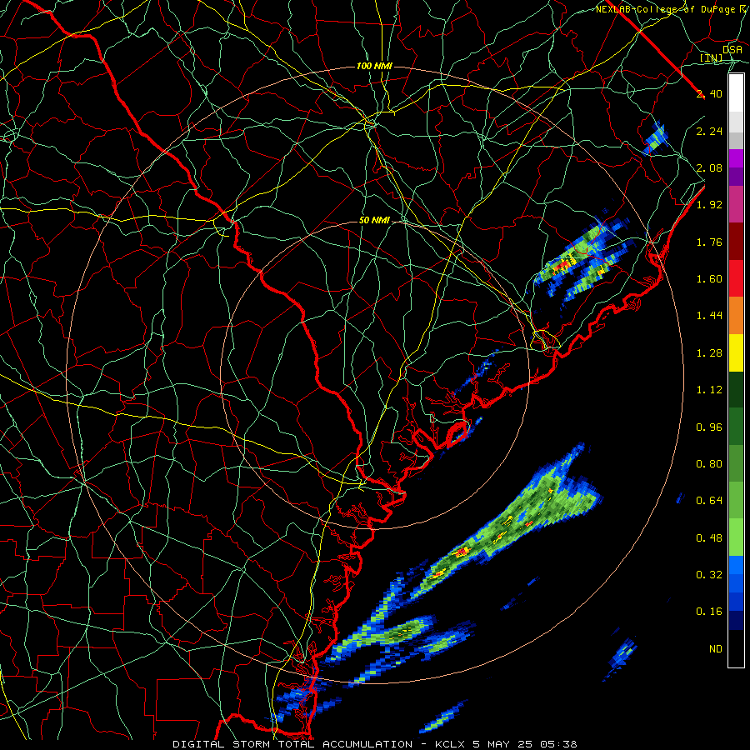Pick the yellow swatch in the color scale
Viewport: 750px width, 750px height.
(x=736, y=352)
